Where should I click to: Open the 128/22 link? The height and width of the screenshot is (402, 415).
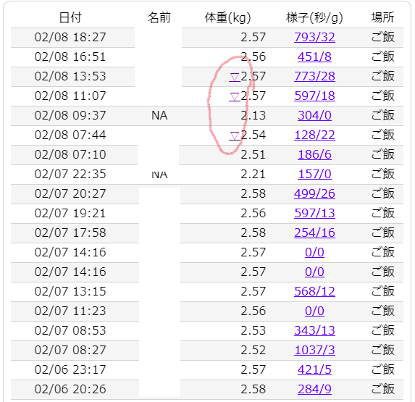click(314, 135)
